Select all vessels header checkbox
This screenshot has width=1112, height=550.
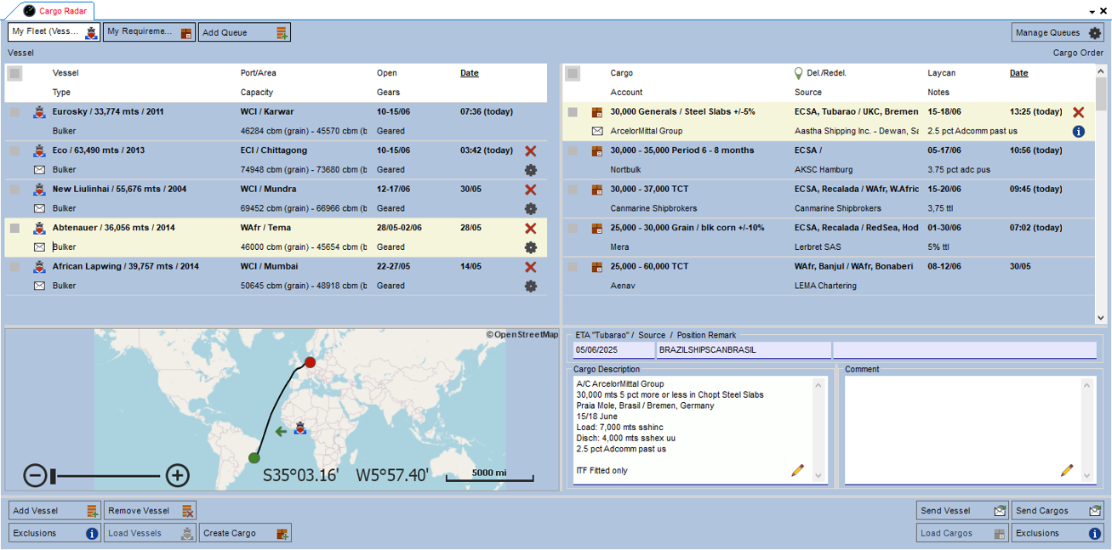point(14,74)
